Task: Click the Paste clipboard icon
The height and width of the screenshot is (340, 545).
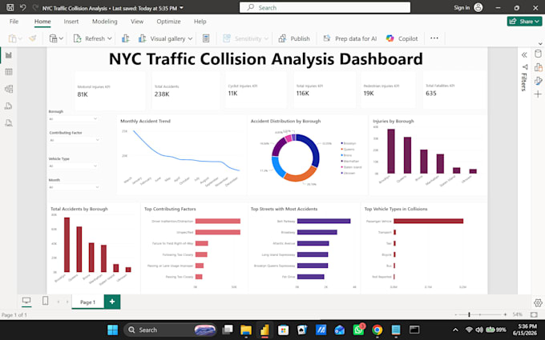Action: [13, 38]
